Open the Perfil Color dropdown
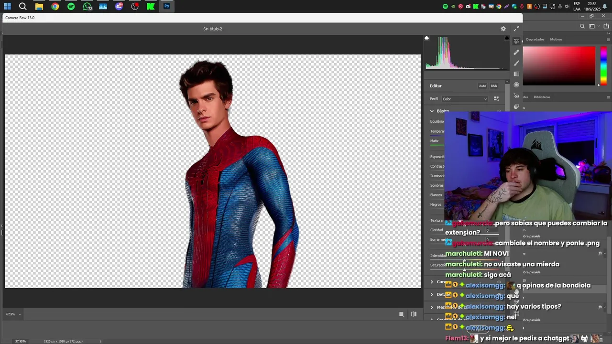The height and width of the screenshot is (344, 612). 464,99
